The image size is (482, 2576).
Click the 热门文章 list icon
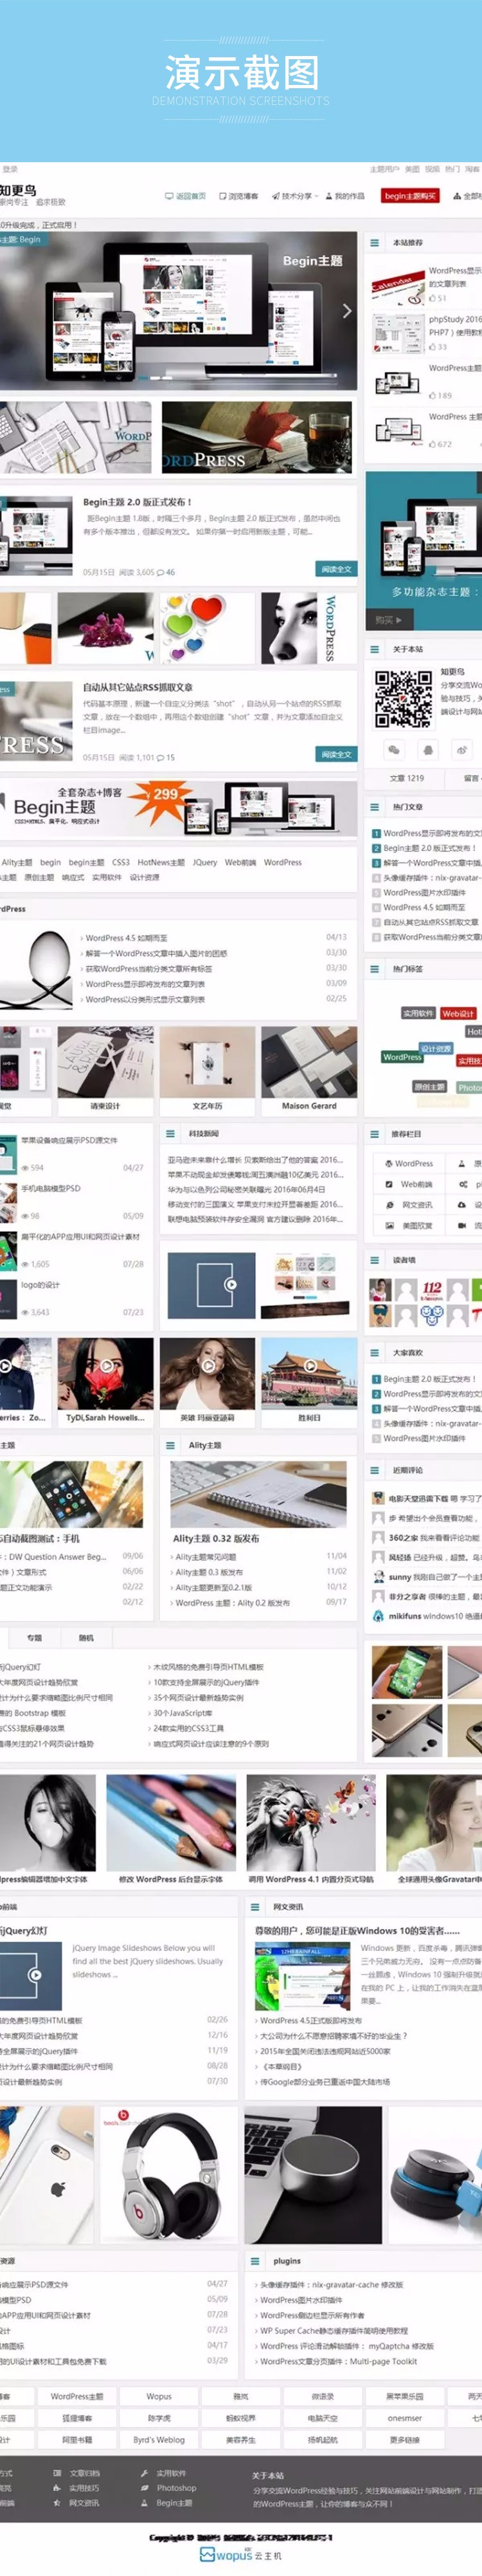point(375,807)
